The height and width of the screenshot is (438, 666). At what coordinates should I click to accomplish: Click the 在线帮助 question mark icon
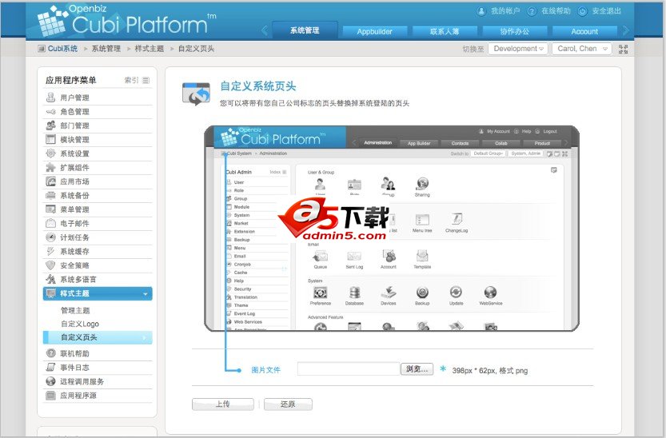coord(532,11)
